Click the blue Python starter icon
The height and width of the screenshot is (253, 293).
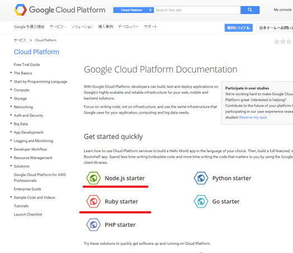pyautogui.click(x=201, y=178)
